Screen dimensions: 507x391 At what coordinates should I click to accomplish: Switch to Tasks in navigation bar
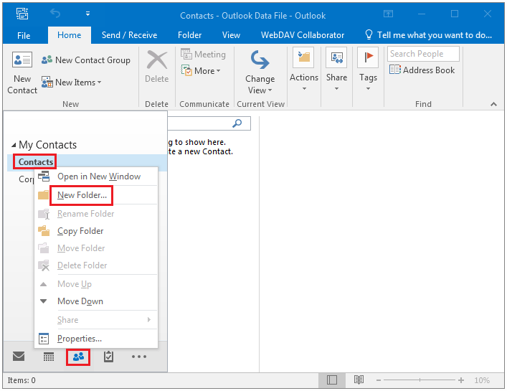[108, 357]
